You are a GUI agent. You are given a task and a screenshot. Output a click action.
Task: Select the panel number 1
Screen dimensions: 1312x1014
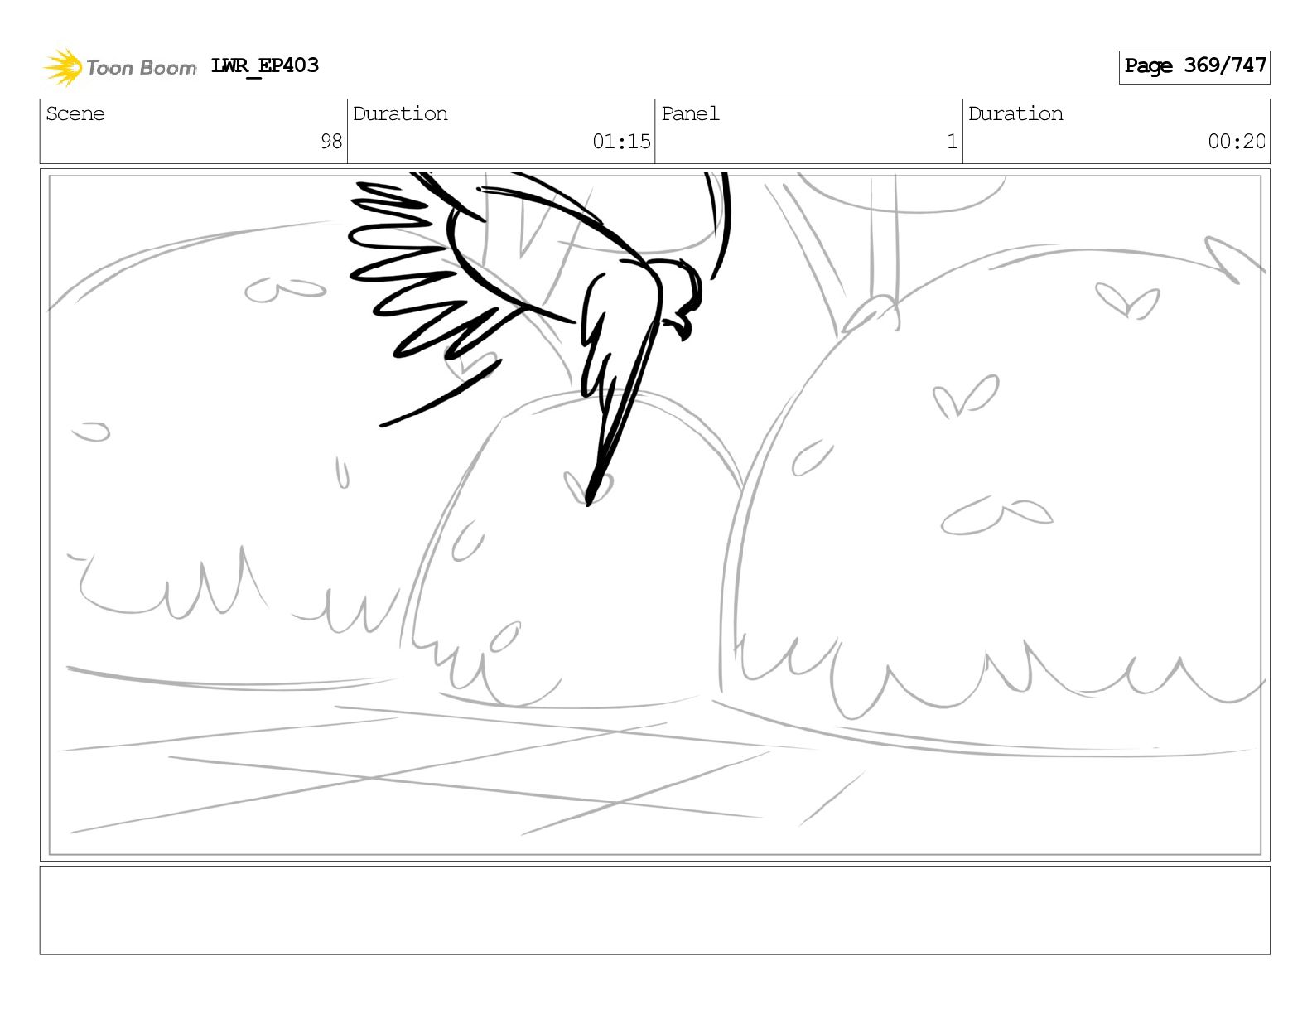coord(953,142)
